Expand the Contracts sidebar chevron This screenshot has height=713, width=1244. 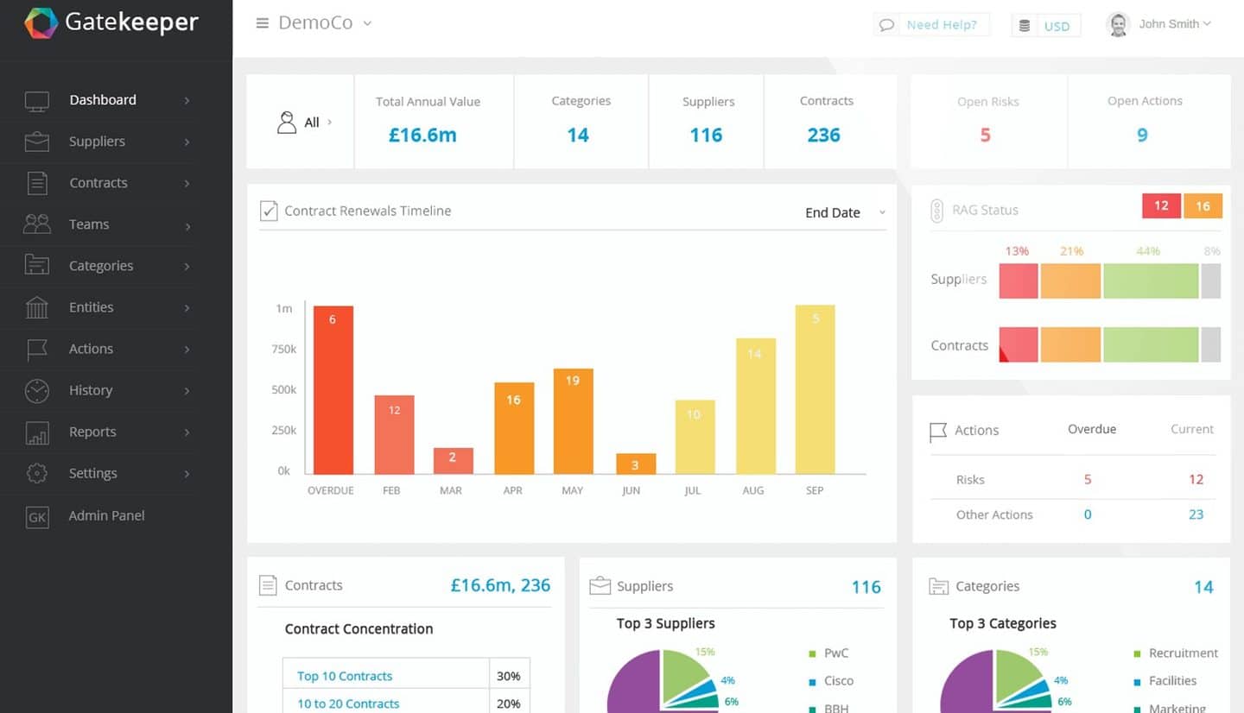tap(187, 184)
